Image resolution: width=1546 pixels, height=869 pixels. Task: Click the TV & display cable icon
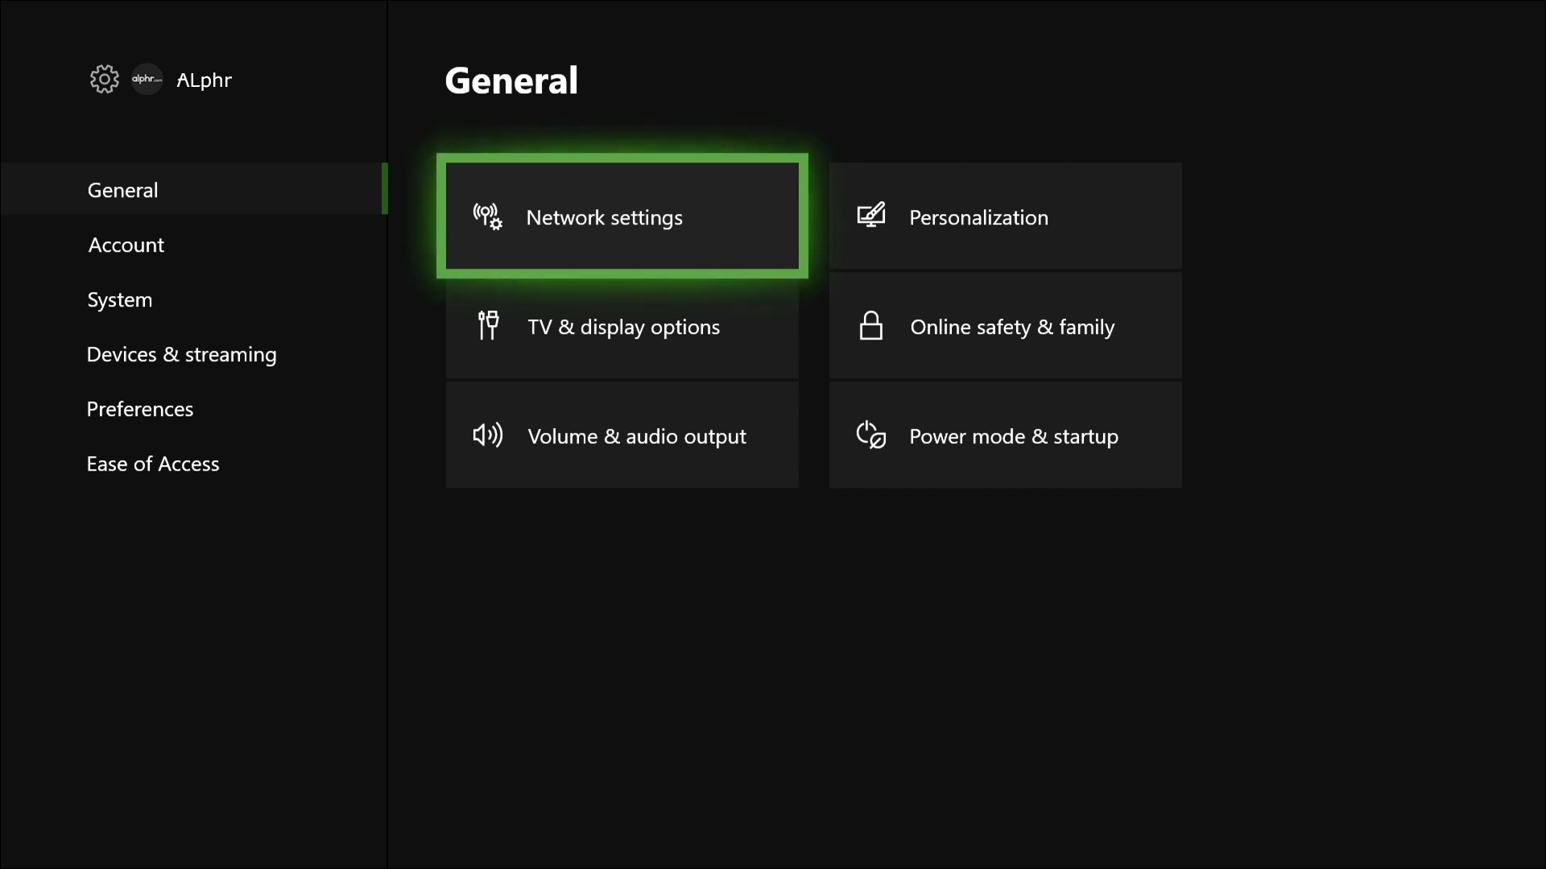coord(488,326)
